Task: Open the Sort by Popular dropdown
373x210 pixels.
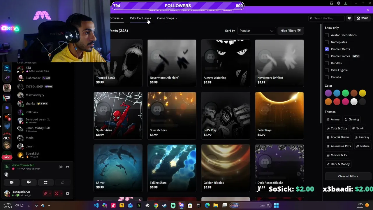Action: tap(256, 31)
